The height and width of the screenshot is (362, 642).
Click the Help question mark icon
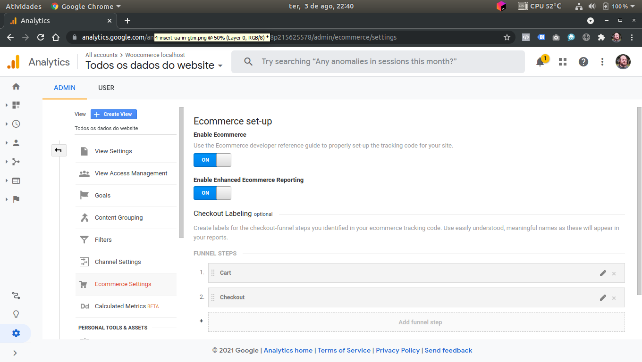pyautogui.click(x=583, y=62)
